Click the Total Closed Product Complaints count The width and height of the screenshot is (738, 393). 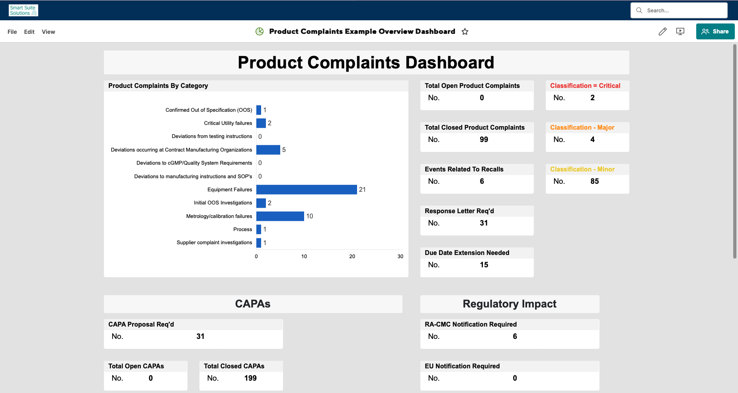click(x=484, y=140)
